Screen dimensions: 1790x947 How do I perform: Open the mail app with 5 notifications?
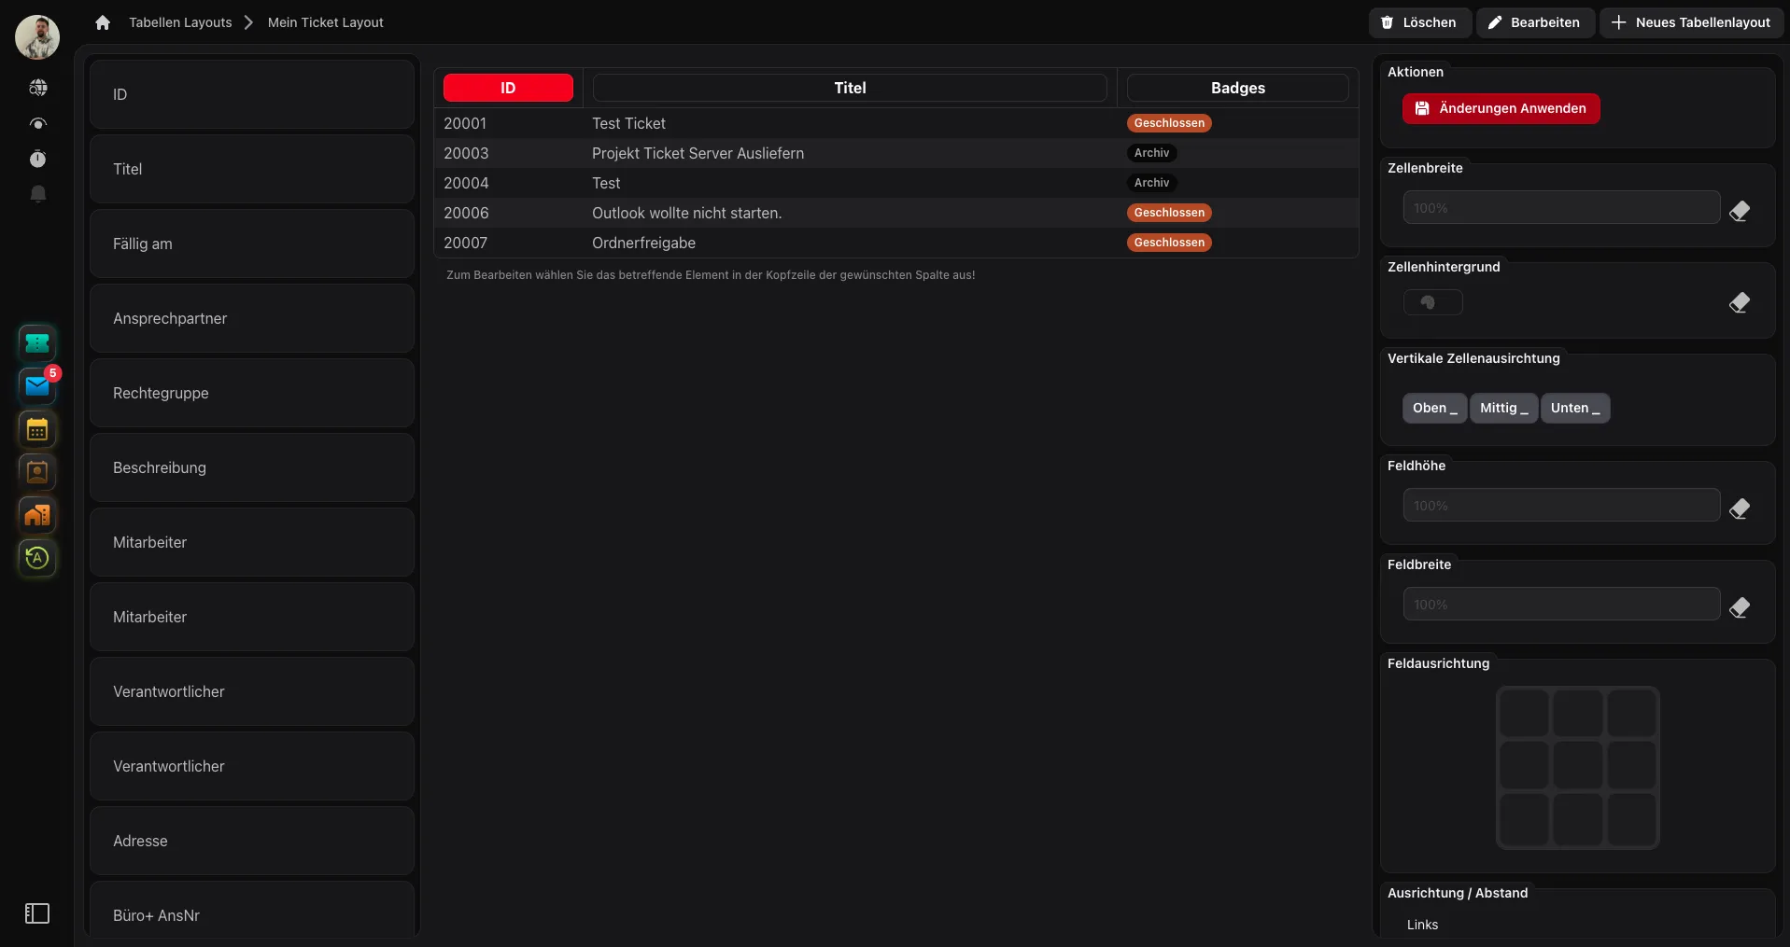(37, 386)
